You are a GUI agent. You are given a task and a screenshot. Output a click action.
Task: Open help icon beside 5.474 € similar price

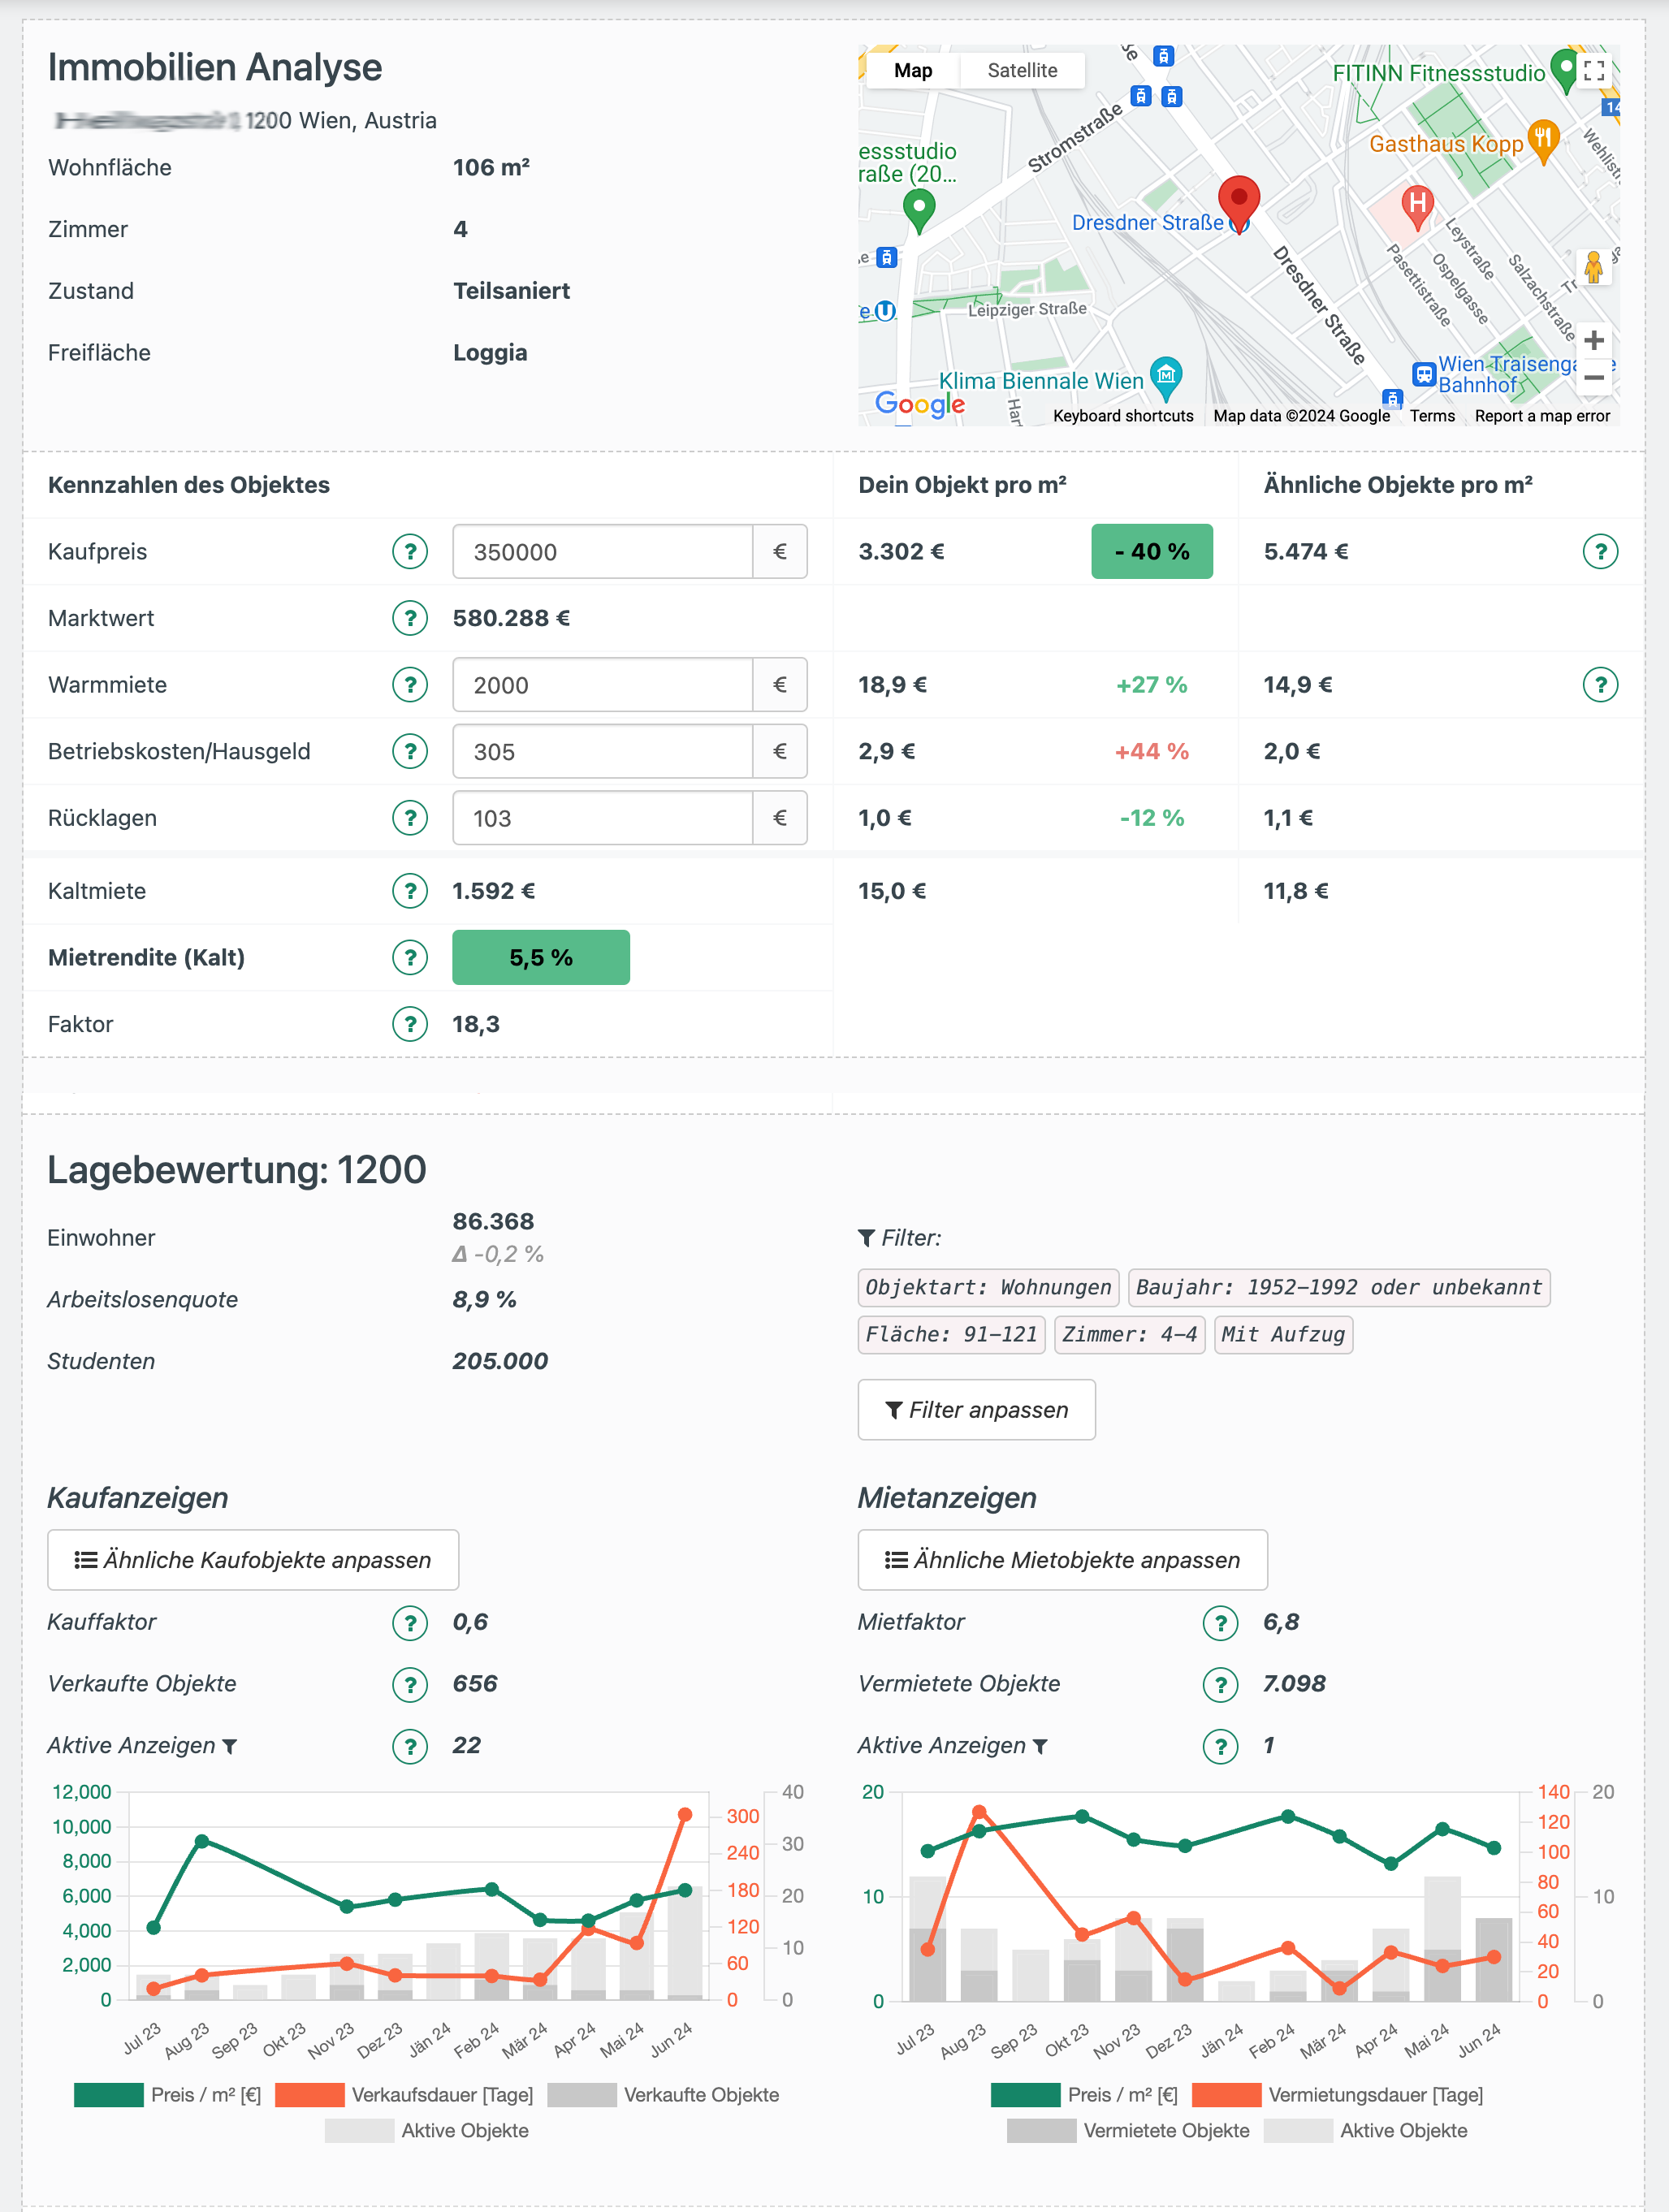[x=1600, y=551]
